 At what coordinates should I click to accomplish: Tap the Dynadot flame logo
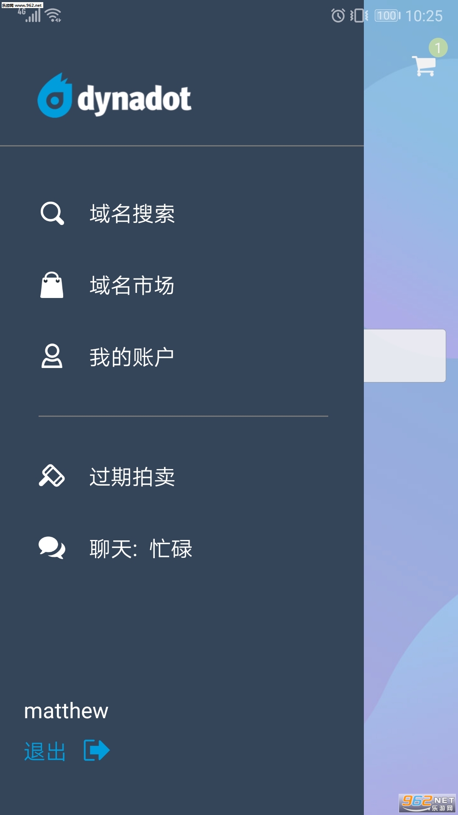point(55,96)
